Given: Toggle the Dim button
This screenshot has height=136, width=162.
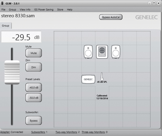Looking at the screenshot, I should [x=33, y=67].
